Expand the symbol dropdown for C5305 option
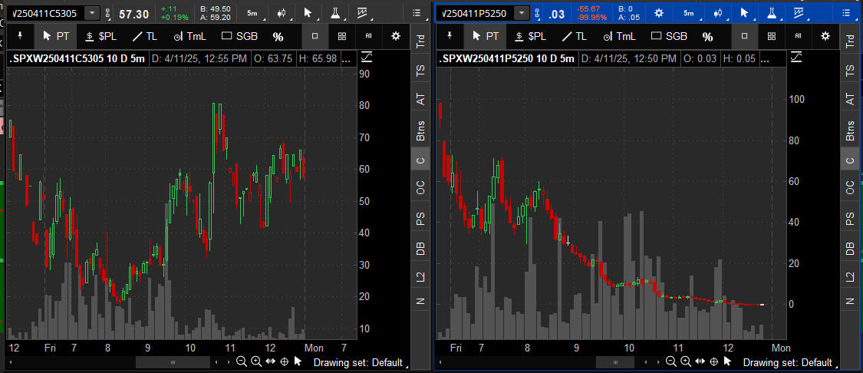 (x=92, y=14)
